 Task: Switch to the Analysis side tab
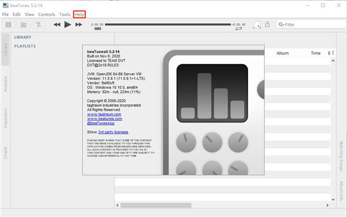(5, 84)
